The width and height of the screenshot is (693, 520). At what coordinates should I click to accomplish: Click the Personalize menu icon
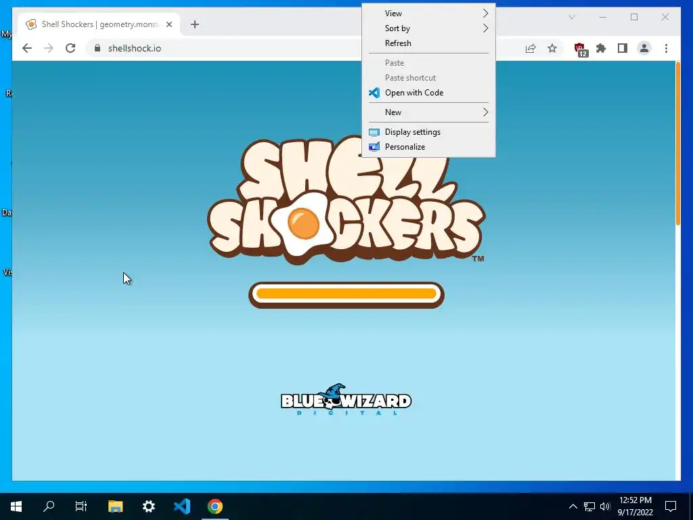(x=374, y=147)
